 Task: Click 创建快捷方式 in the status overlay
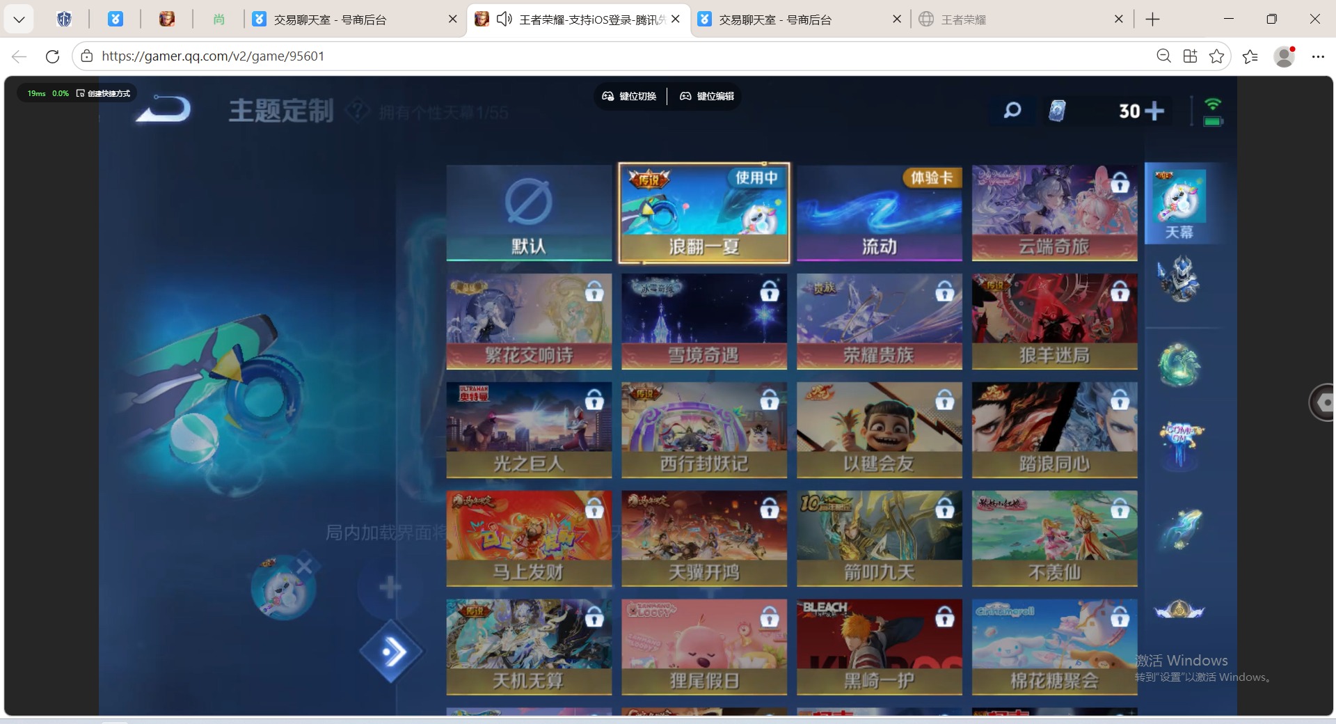(x=104, y=93)
